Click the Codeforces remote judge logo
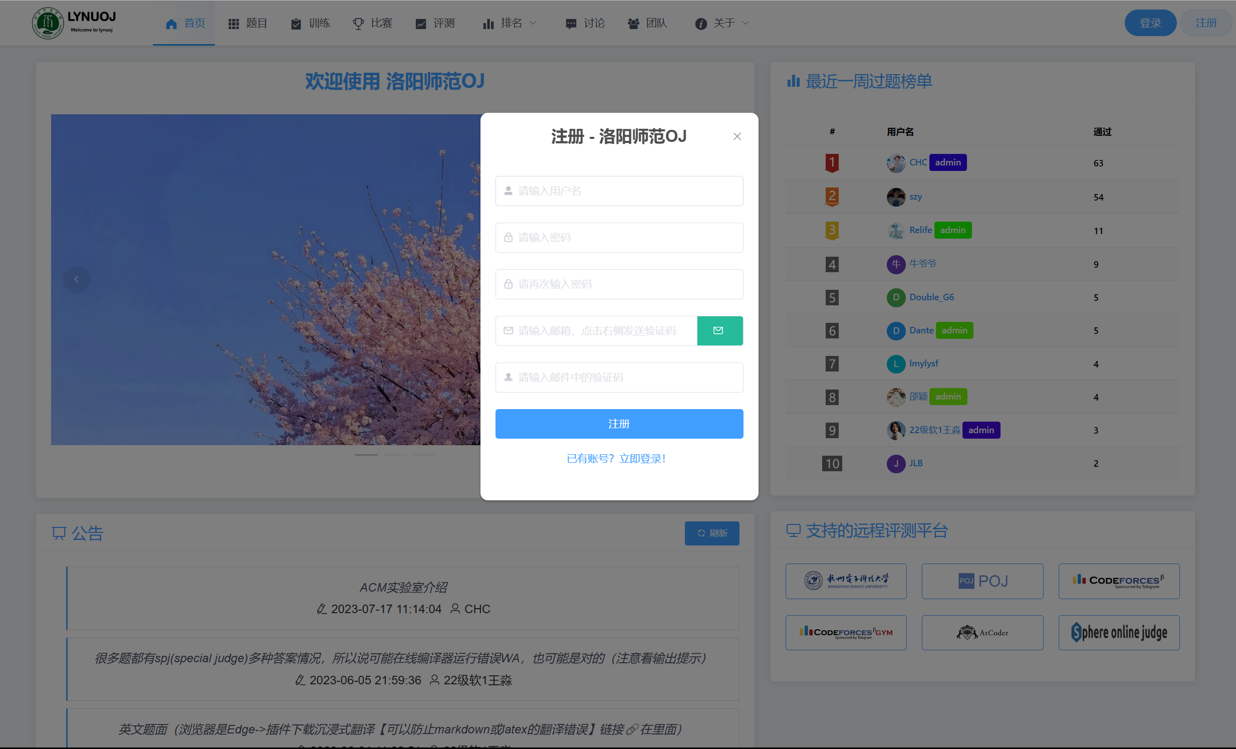This screenshot has width=1236, height=749. 1119,582
